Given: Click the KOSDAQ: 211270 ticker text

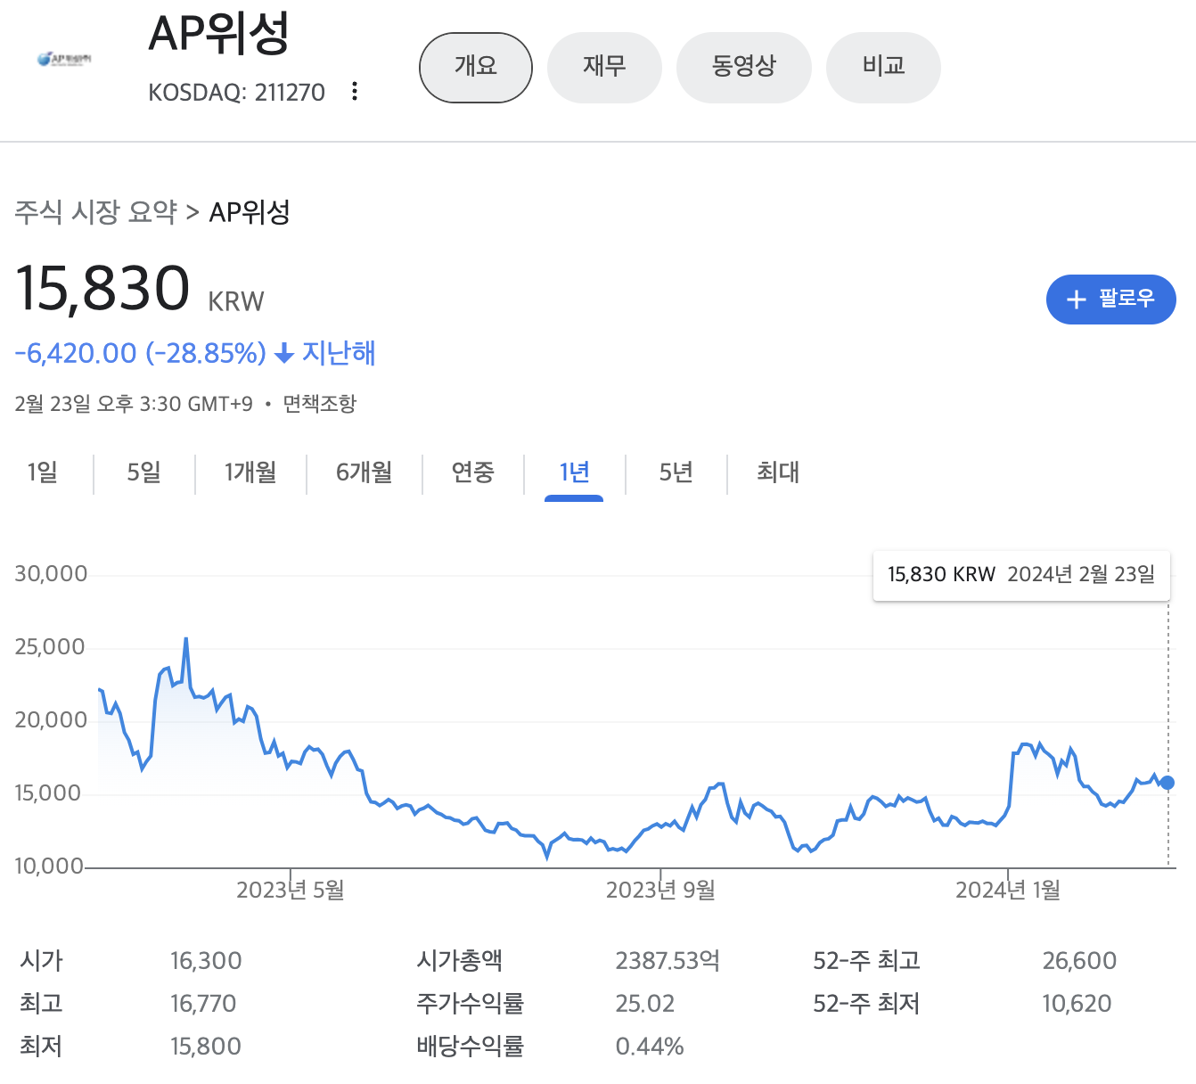Looking at the screenshot, I should tap(236, 93).
